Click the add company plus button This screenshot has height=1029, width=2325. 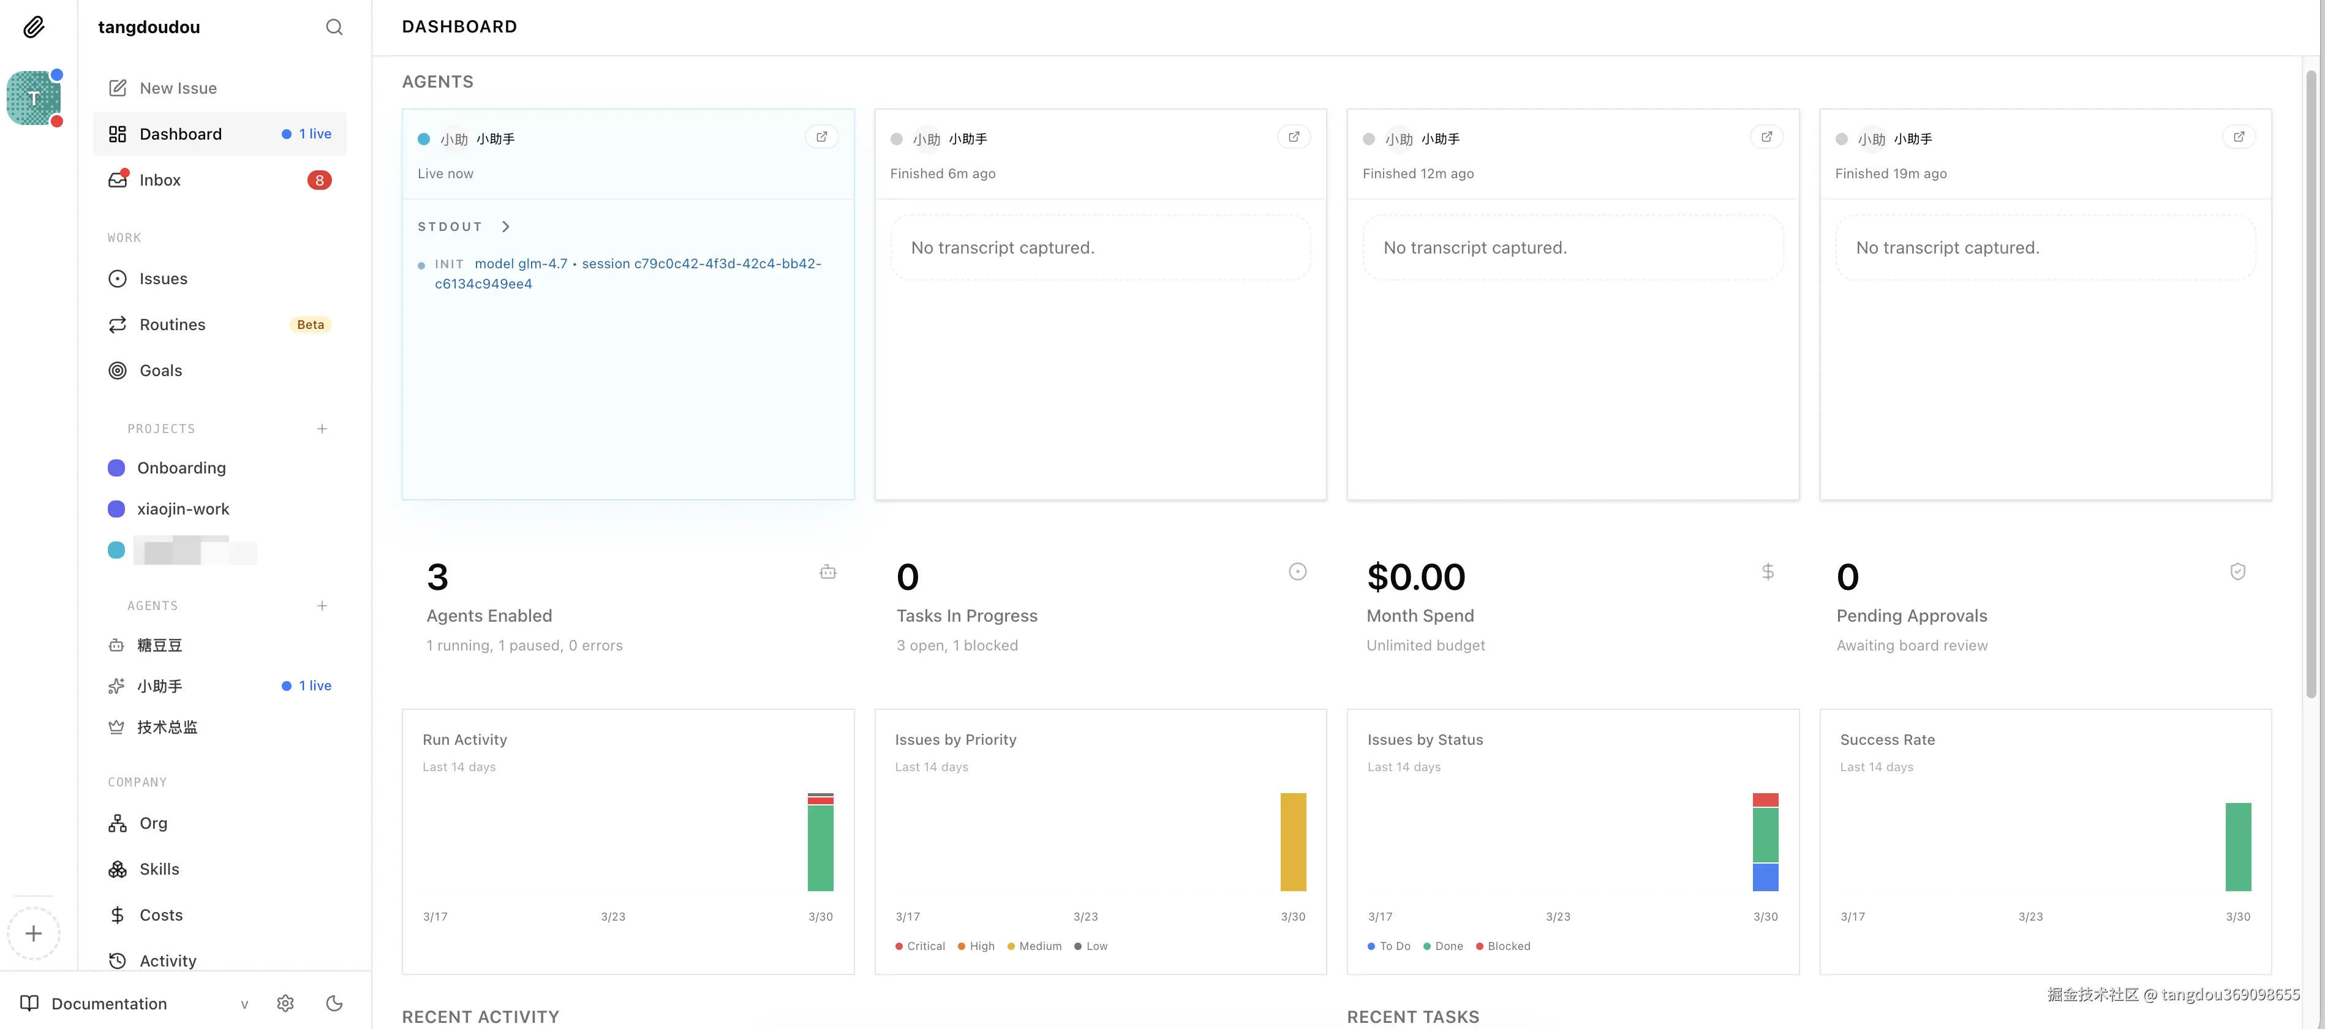point(34,933)
